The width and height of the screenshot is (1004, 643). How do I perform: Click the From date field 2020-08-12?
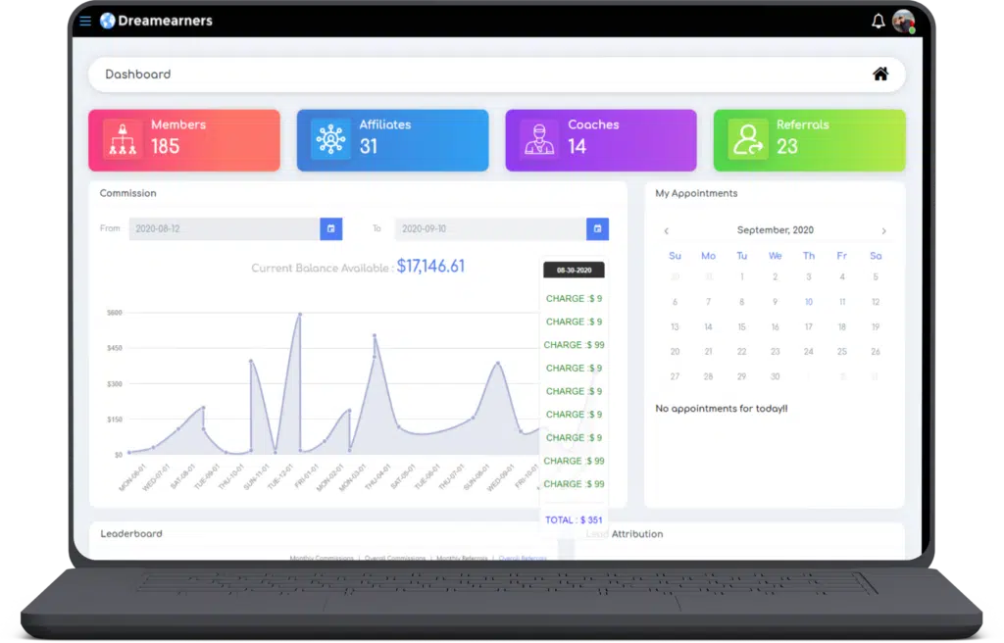click(225, 228)
